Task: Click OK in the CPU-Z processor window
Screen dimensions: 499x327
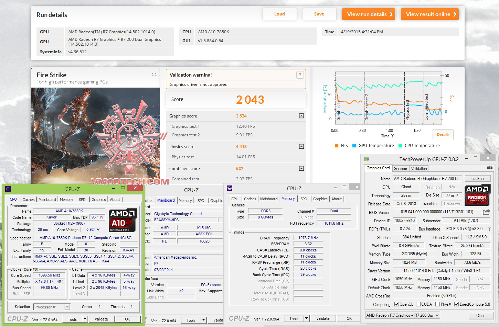Action: pos(127,319)
